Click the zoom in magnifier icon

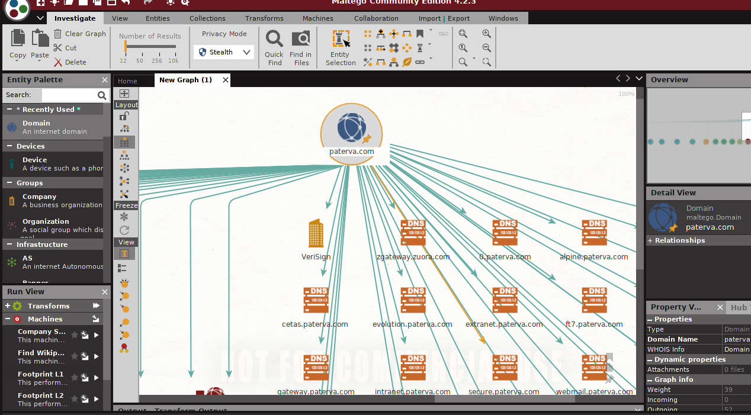pos(487,34)
